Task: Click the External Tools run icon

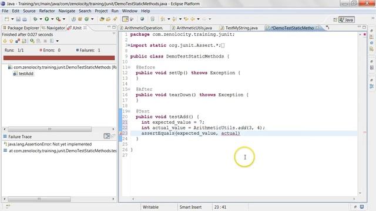Action: pos(58,19)
